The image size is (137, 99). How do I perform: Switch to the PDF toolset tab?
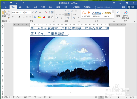pyautogui.click(x=76, y=7)
